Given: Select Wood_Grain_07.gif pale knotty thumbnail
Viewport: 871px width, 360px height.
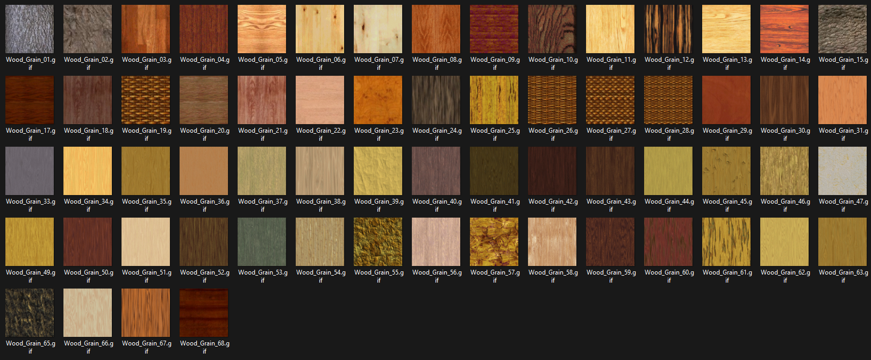Looking at the screenshot, I should click(x=378, y=29).
